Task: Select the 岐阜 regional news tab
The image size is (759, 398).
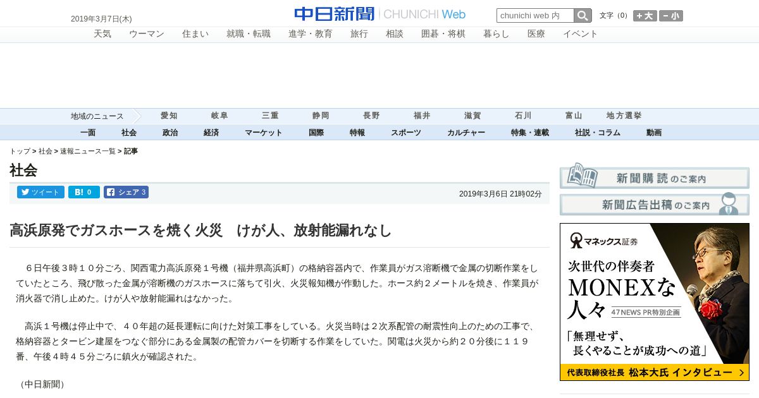Action: click(219, 116)
